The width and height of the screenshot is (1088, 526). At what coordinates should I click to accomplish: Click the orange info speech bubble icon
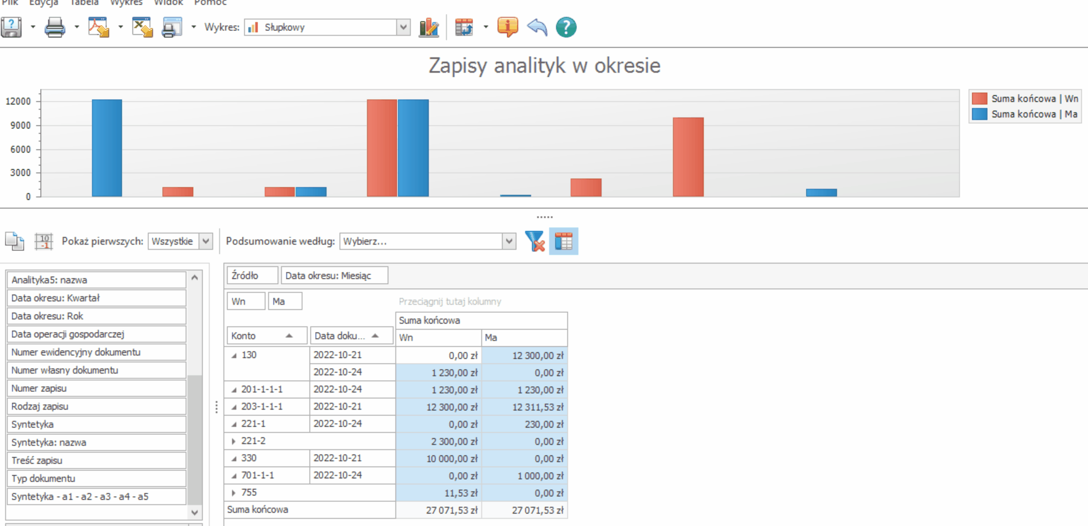(x=508, y=27)
